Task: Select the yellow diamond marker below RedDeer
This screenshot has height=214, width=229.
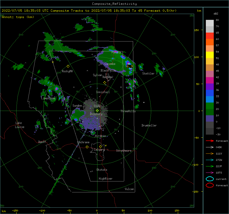Action: pyautogui.click(x=105, y=83)
